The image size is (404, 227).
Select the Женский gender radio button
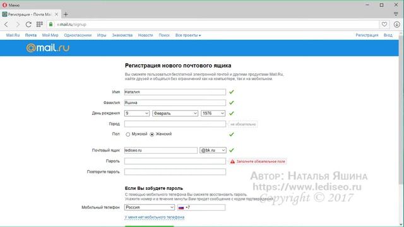coord(151,134)
